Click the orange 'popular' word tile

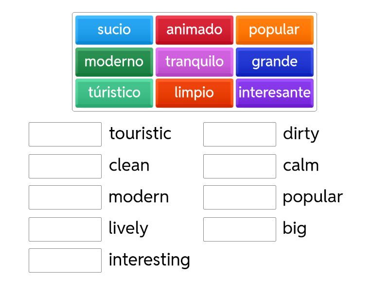274,30
